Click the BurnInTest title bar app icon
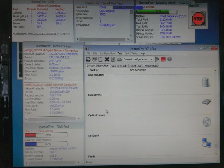Viewport: 224px width, 168px height. 87,49
